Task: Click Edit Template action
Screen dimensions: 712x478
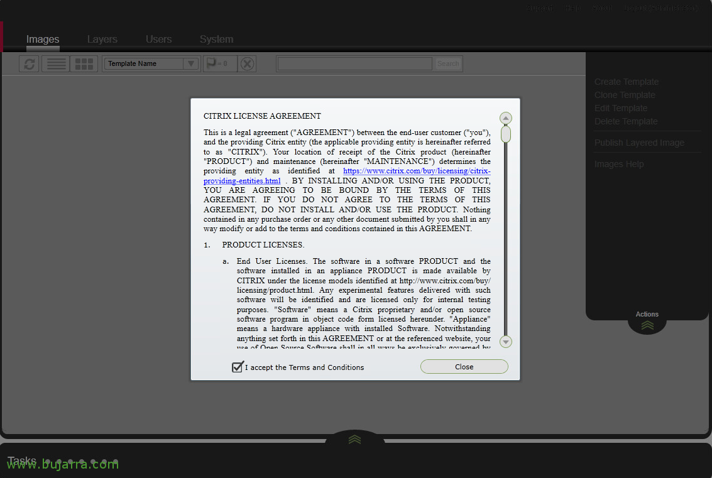Action: pyautogui.click(x=621, y=108)
